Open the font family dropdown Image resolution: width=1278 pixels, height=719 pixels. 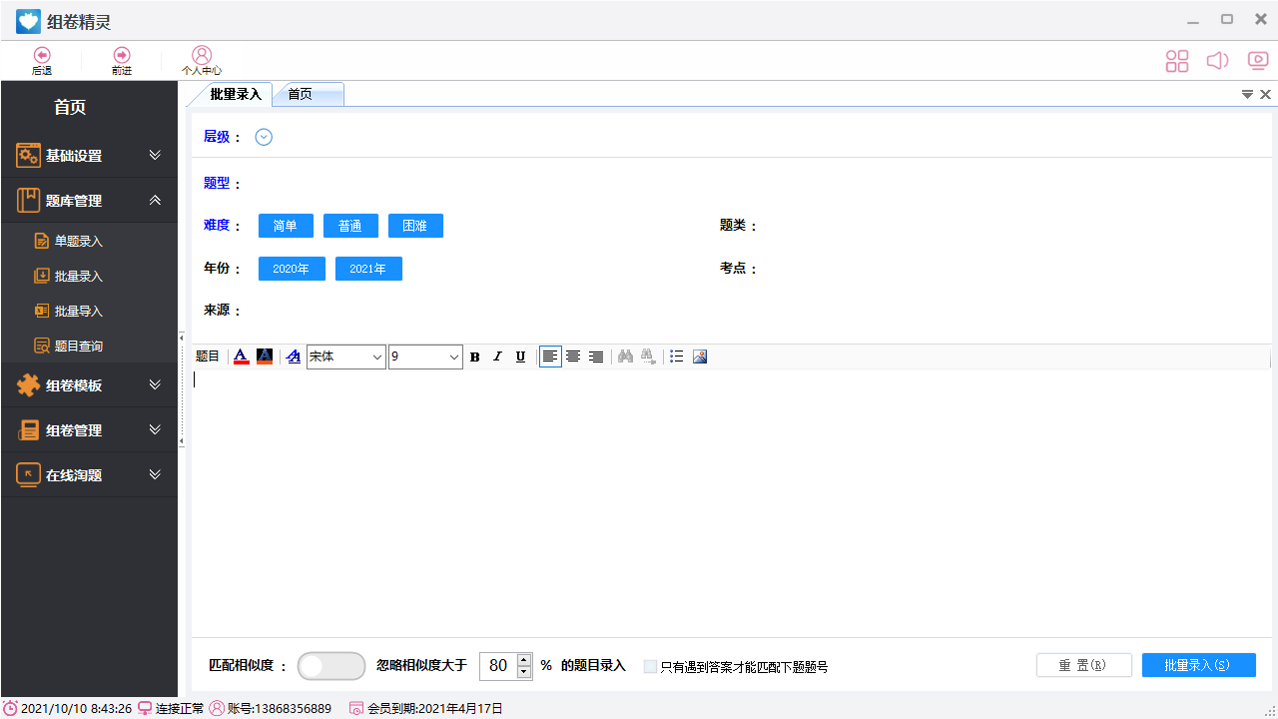346,357
